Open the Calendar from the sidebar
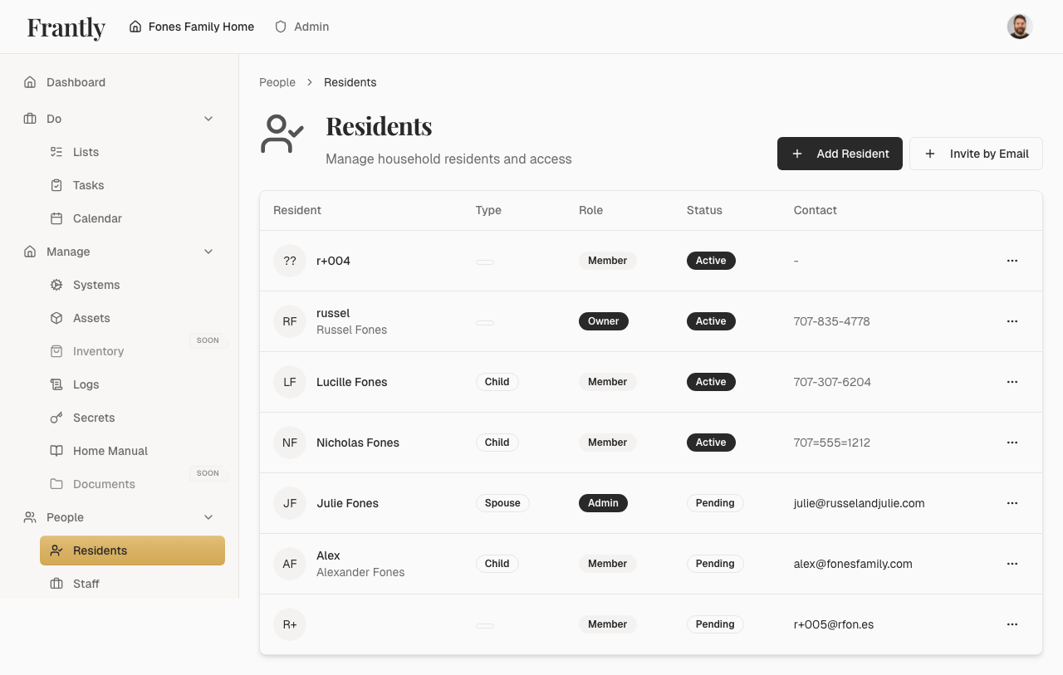The height and width of the screenshot is (675, 1063). click(97, 218)
